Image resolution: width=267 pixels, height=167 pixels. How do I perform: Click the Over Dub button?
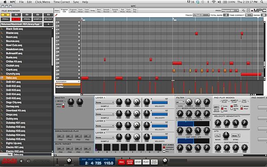(x=130, y=162)
